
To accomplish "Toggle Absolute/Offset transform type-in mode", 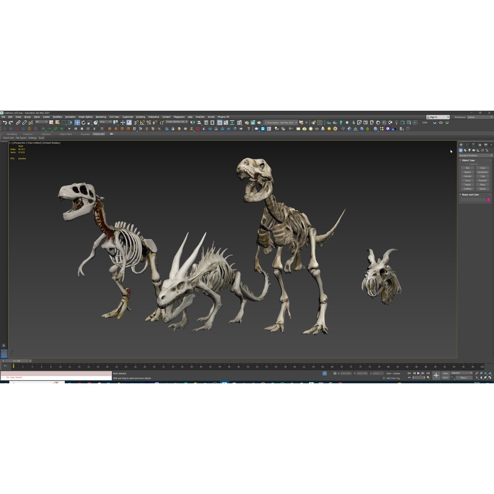I will pyautogui.click(x=335, y=373).
